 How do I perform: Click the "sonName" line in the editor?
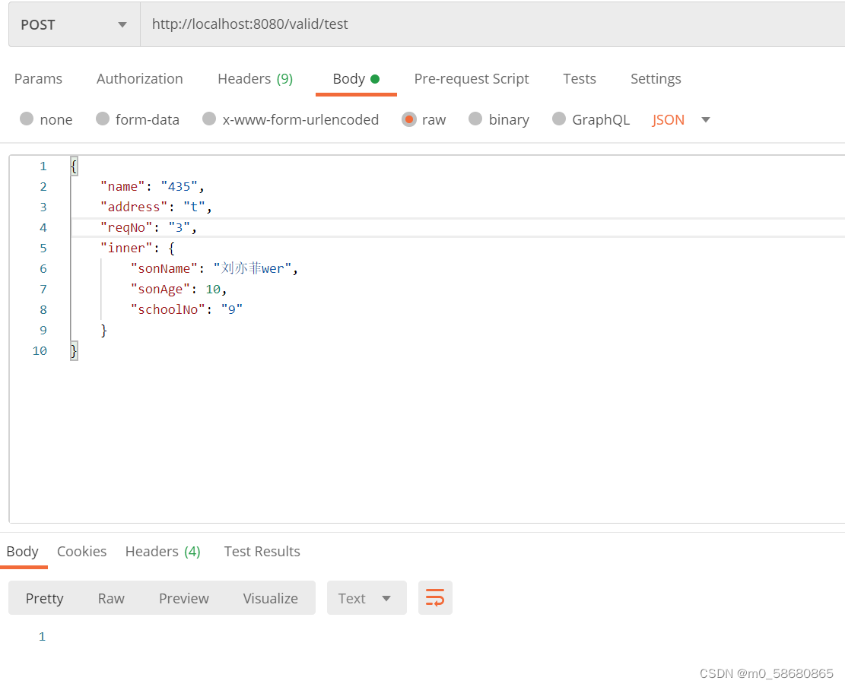click(x=214, y=269)
